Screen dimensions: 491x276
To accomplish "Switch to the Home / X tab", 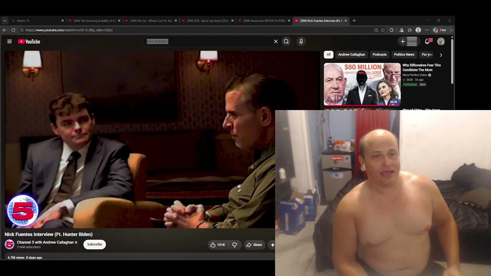I will tap(37, 21).
